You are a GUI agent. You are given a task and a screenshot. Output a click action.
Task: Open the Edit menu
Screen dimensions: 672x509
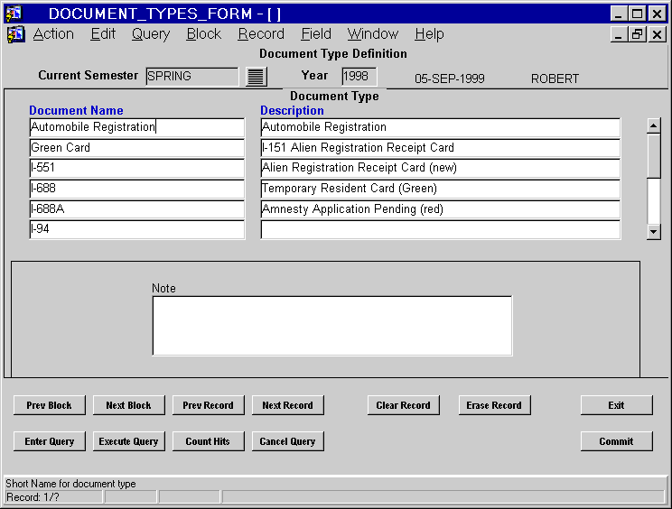(103, 33)
